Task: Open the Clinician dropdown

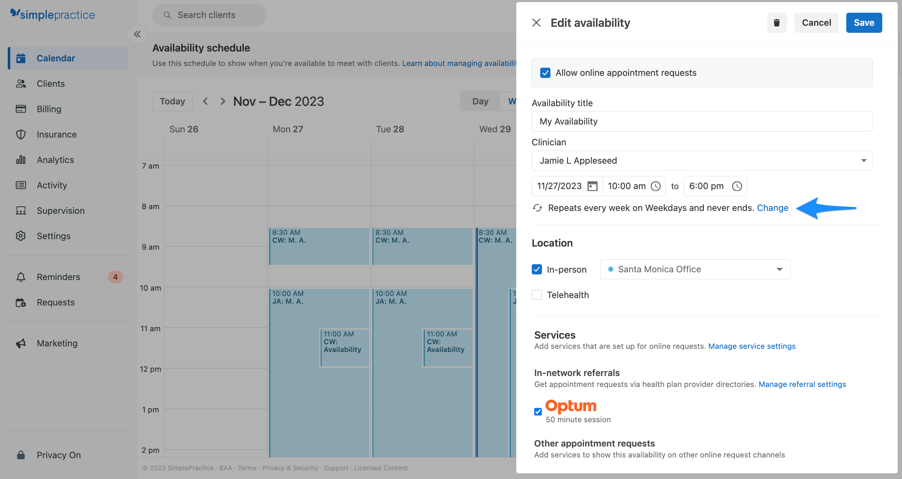Action: pos(863,160)
